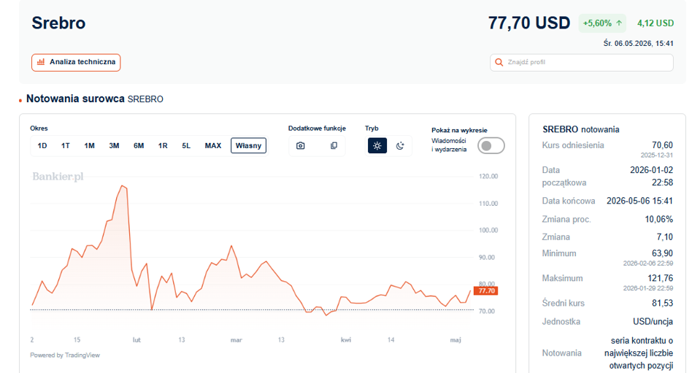Viewport: 692px width, 373px height.
Task: Click the Minimum value 63,90
Action: pyautogui.click(x=662, y=253)
